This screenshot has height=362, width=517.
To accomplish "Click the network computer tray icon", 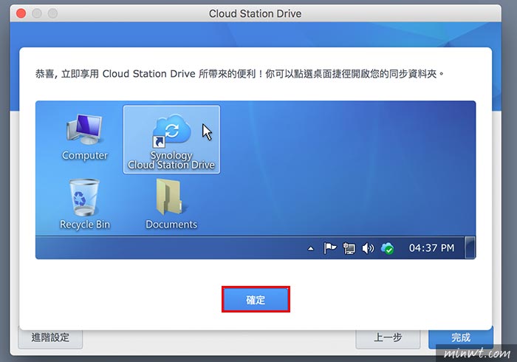I will coord(349,248).
